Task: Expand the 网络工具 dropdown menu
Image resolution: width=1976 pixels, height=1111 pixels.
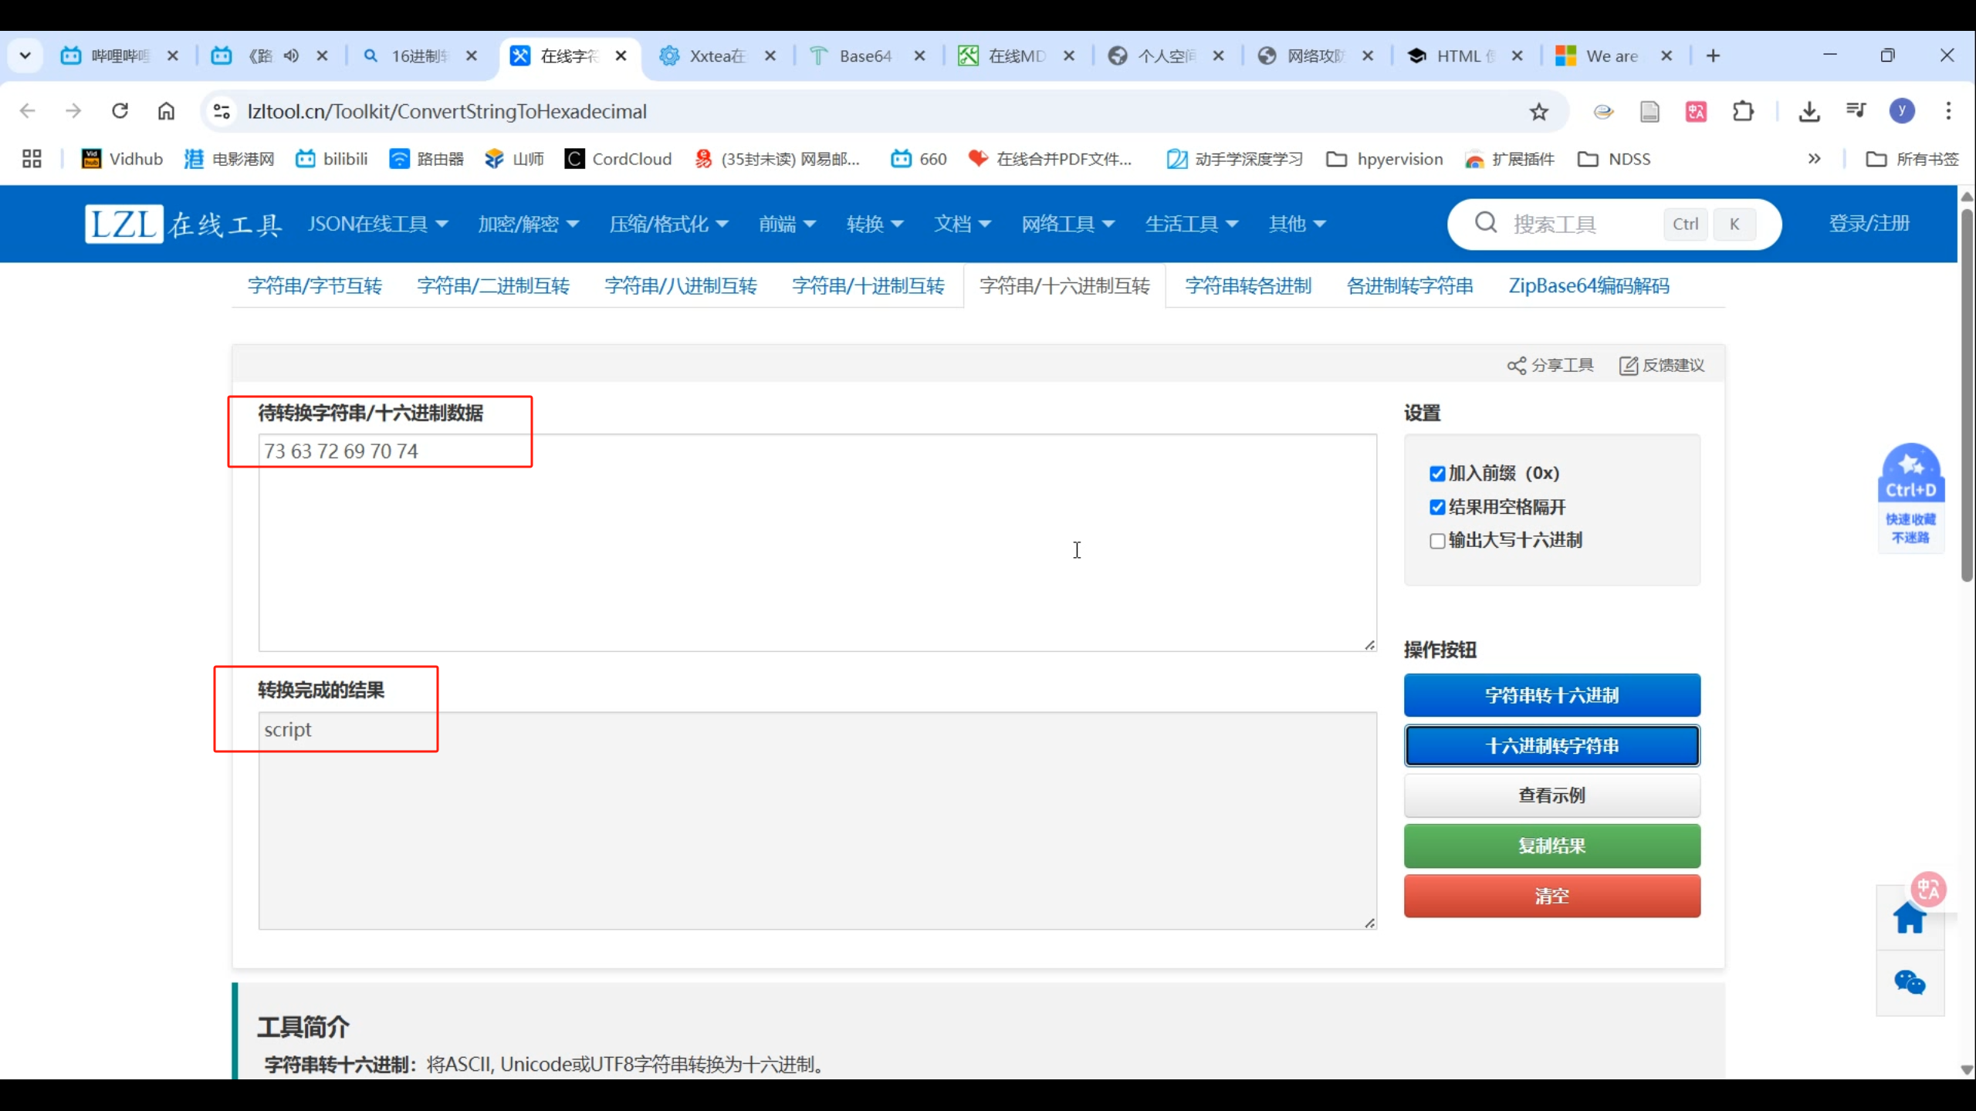Action: pyautogui.click(x=1068, y=224)
